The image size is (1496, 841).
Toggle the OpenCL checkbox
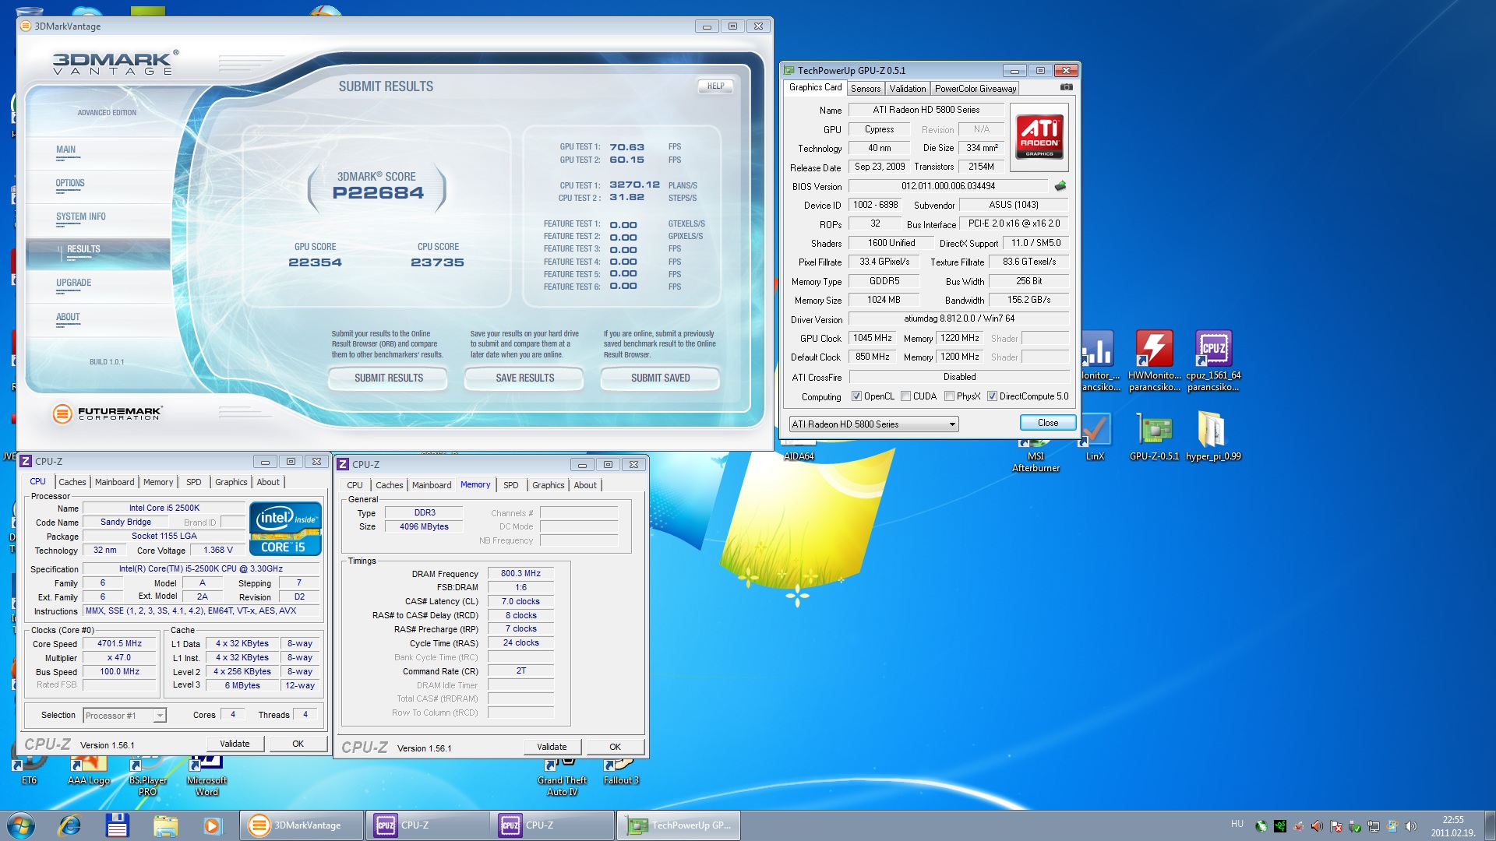856,396
